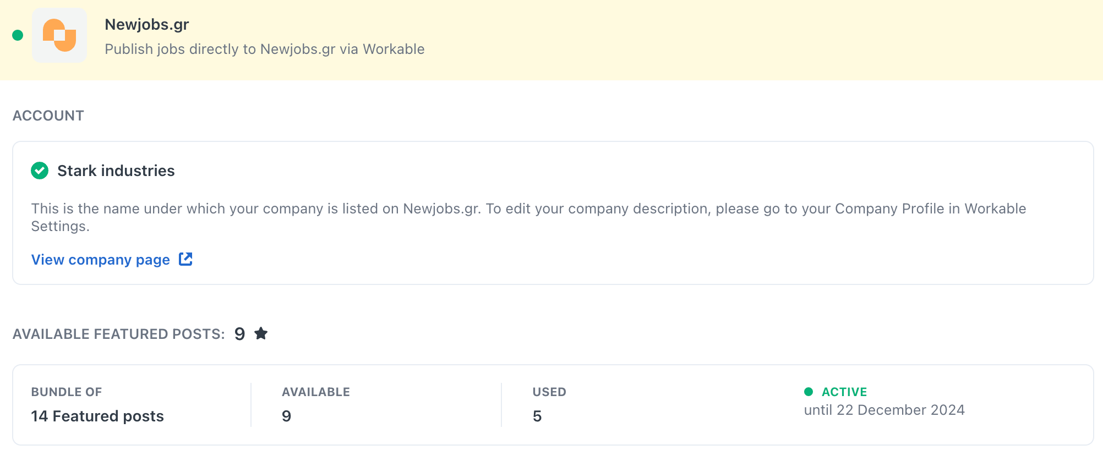Click the ACCOUNT section heading

tap(48, 116)
